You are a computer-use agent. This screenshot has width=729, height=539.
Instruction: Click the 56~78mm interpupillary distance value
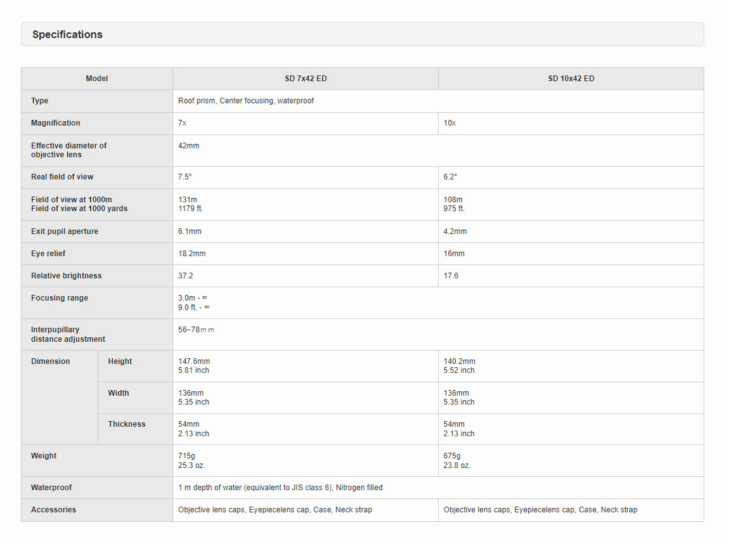coord(196,330)
